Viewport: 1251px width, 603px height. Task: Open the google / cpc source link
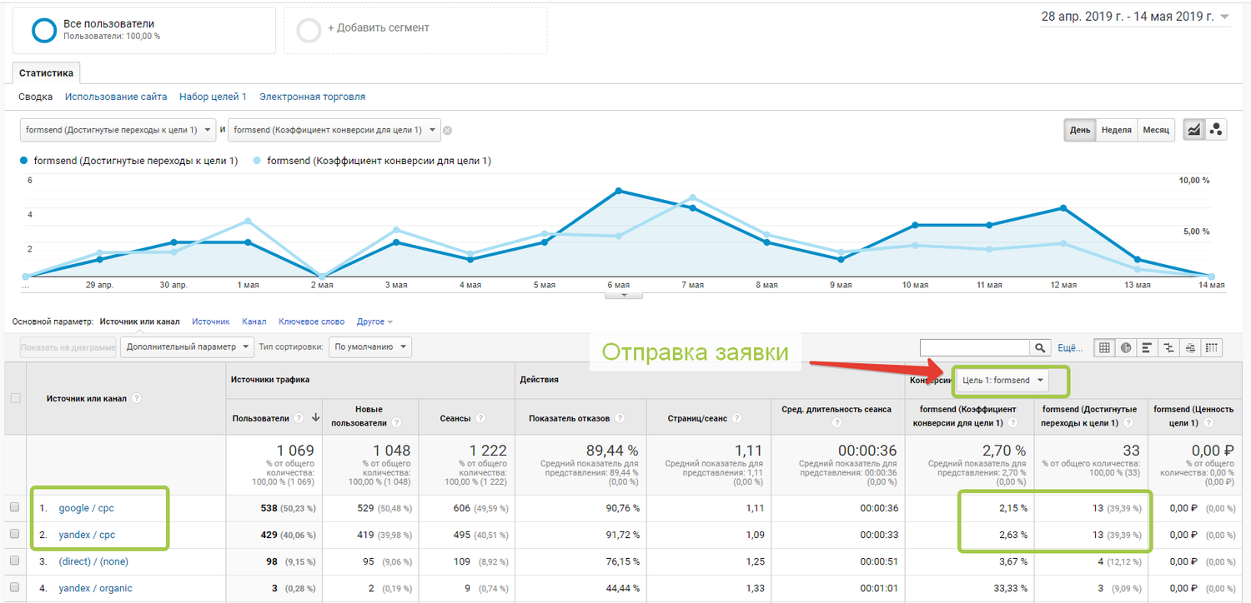pos(87,508)
